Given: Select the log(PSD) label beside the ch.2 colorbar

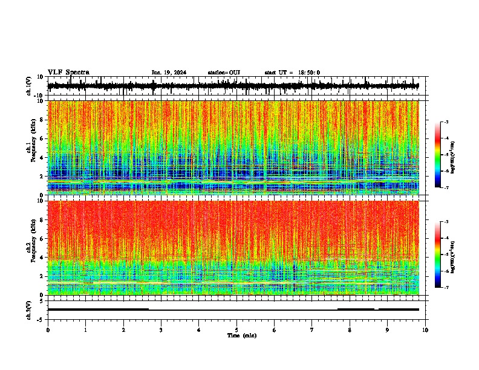Looking at the screenshot, I should click(453, 257).
